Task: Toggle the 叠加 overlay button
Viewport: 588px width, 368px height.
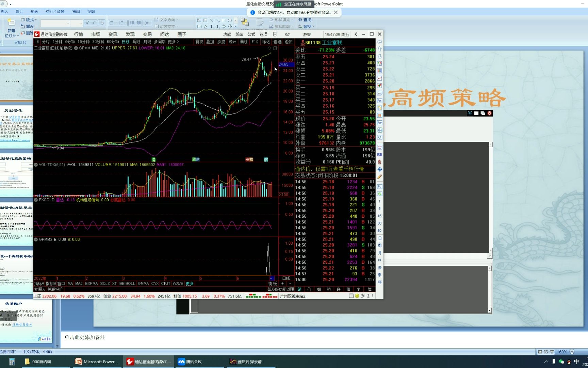Action: point(210,42)
